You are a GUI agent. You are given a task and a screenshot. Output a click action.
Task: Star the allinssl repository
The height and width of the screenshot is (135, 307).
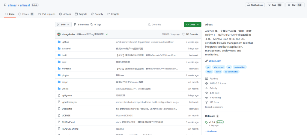pos(293,5)
